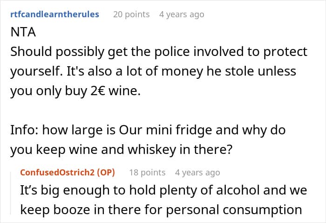Click the NTA verdict text
The image size is (326, 223).
23,32
